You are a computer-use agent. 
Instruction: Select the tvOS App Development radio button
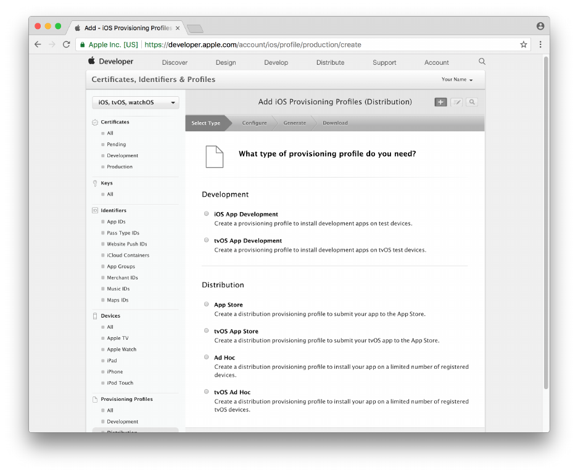pos(207,240)
